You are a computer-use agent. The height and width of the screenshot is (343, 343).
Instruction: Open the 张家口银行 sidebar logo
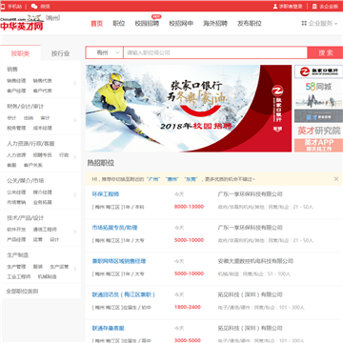(x=318, y=71)
